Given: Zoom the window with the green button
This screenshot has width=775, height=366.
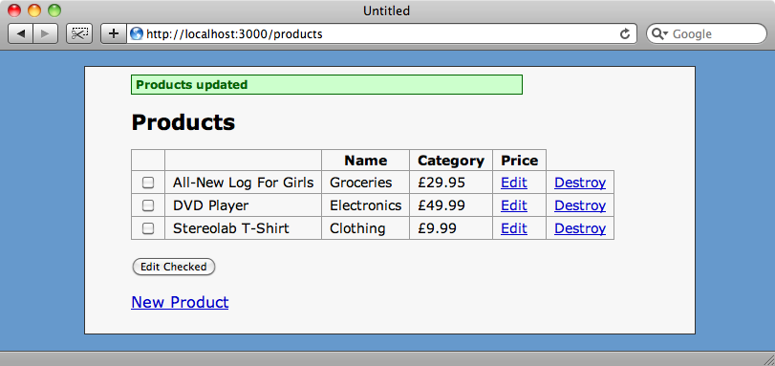Looking at the screenshot, I should (54, 11).
